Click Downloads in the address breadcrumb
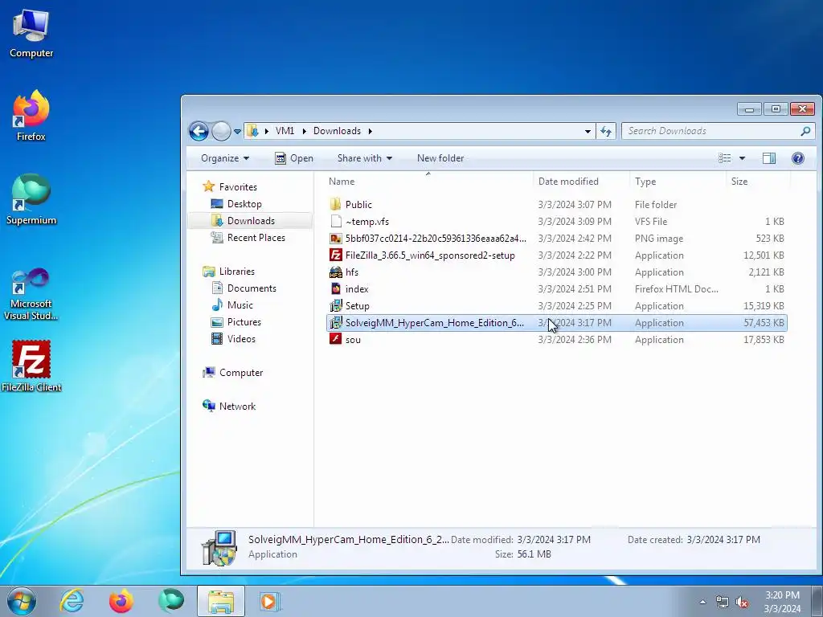Image resolution: width=823 pixels, height=617 pixels. 337,131
